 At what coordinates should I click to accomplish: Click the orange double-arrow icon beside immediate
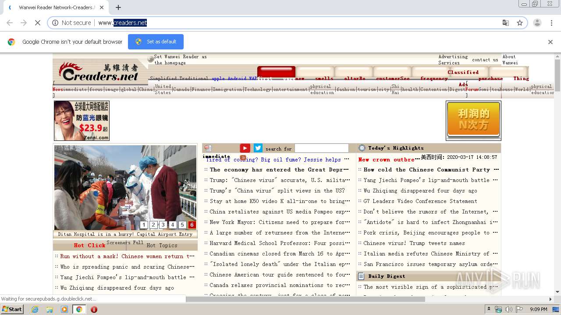pos(243,157)
